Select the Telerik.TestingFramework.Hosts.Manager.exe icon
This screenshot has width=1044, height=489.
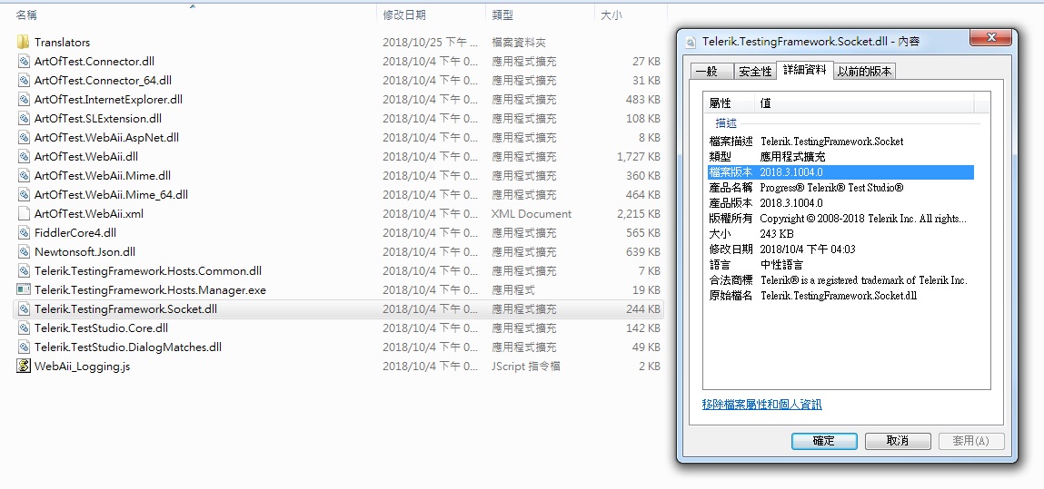24,290
